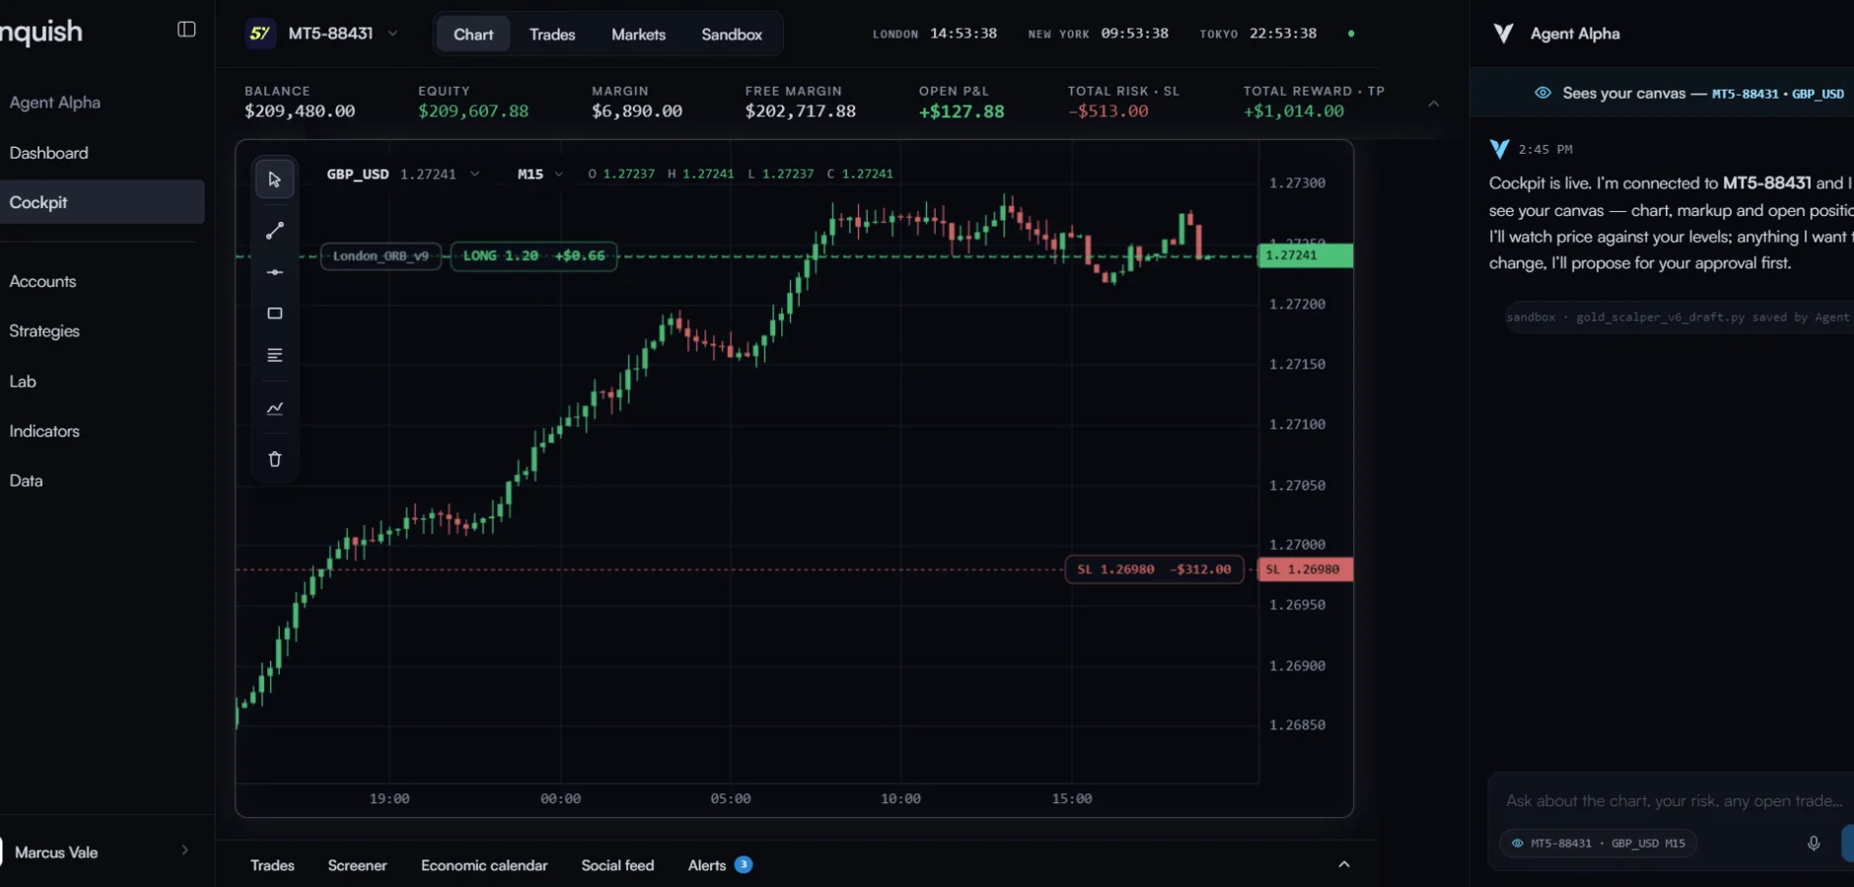Open the indicators chart-line tool
1854x887 pixels.
pos(275,408)
